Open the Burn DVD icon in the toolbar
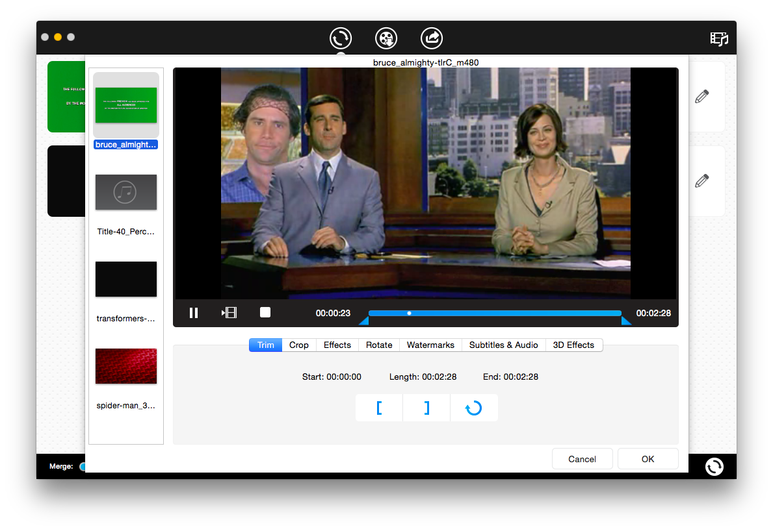 pos(386,38)
